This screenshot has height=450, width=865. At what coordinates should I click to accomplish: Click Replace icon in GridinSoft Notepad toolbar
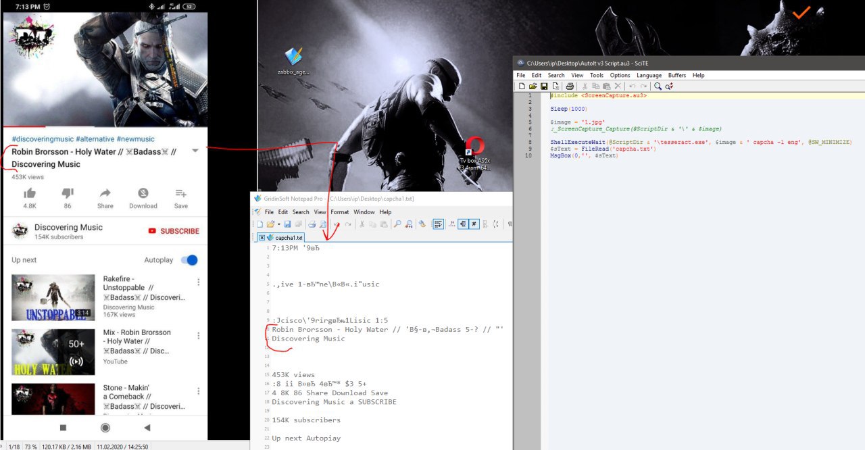tap(408, 224)
